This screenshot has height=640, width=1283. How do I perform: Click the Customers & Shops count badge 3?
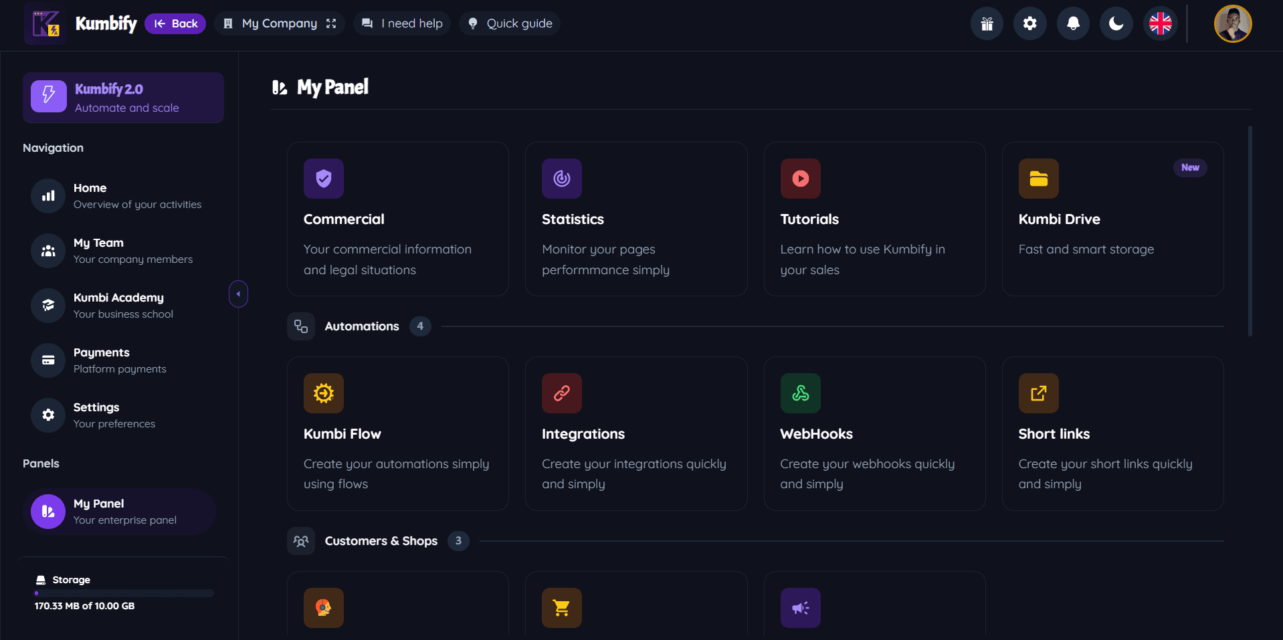[x=458, y=541]
